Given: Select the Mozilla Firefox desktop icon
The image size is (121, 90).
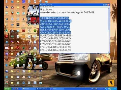Looking at the screenshot, I should 12,13.
